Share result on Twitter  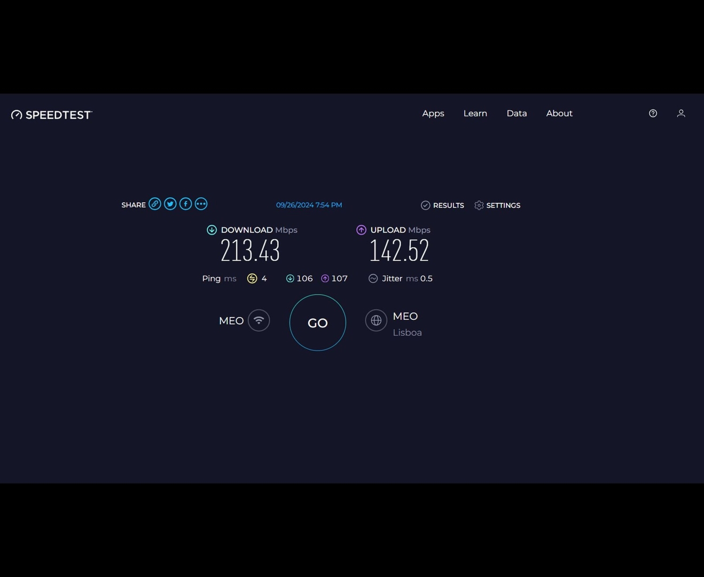(170, 204)
